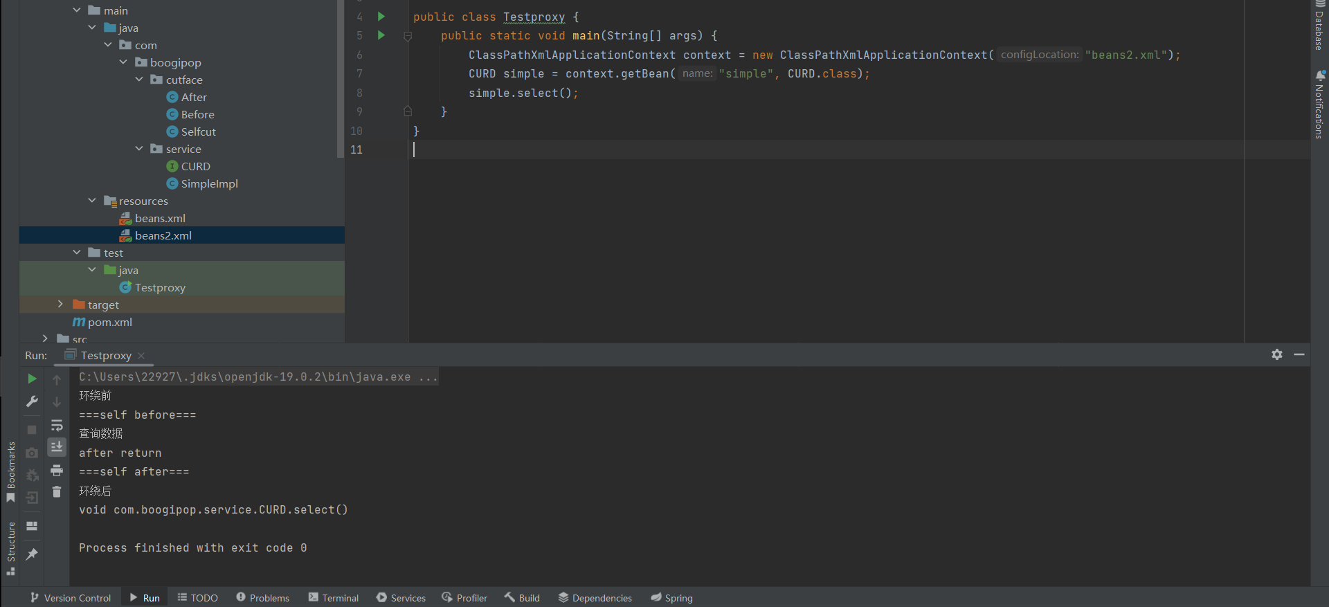Select the beans.xml file
This screenshot has height=607, width=1329.
pos(153,218)
